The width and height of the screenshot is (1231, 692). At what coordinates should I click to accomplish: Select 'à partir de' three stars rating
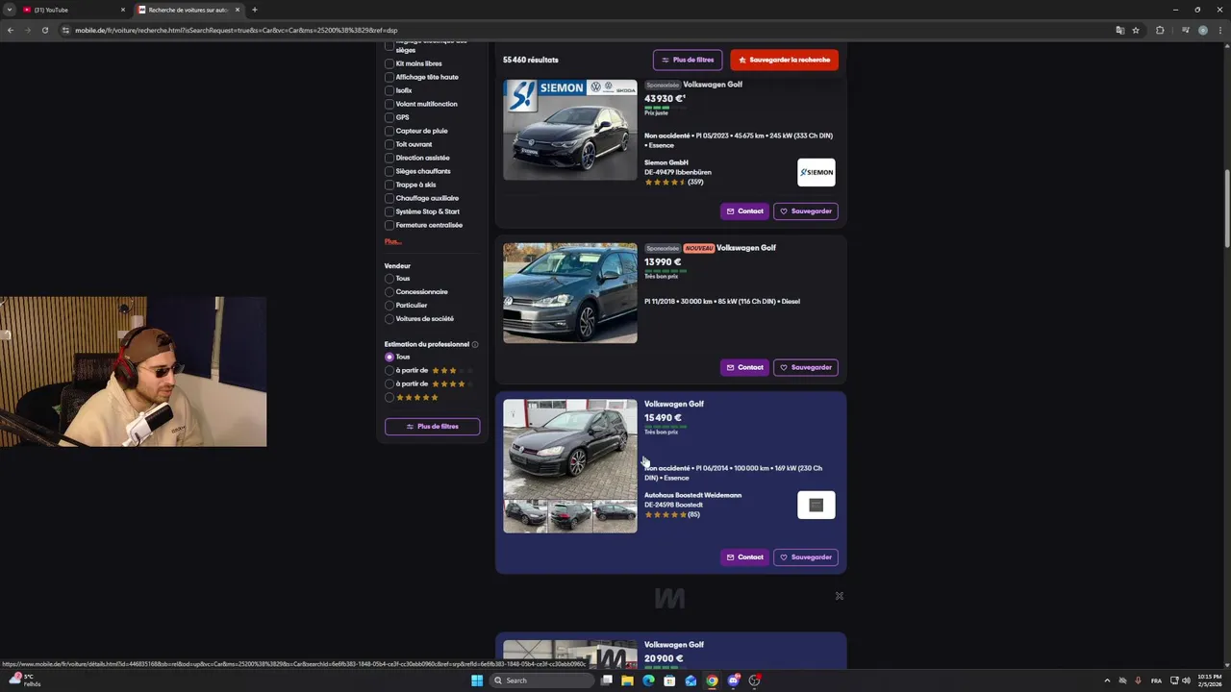[389, 370]
